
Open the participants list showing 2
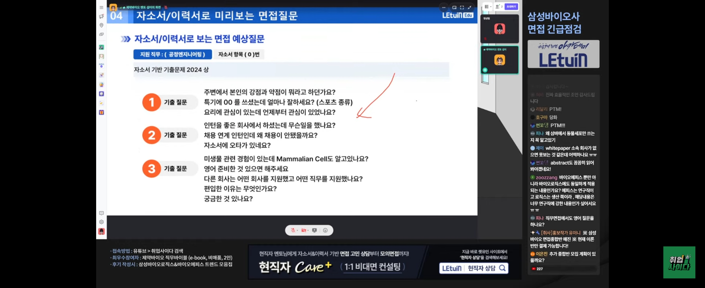[499, 7]
